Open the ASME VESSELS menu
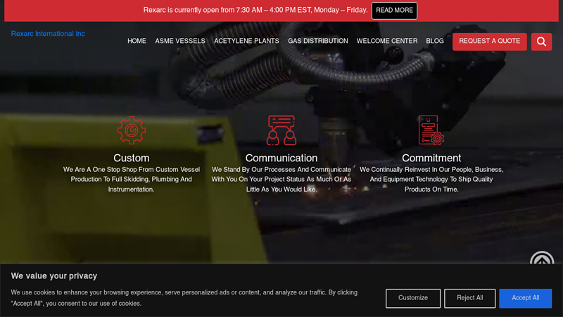Screen dimensions: 563x317 [x=180, y=41]
